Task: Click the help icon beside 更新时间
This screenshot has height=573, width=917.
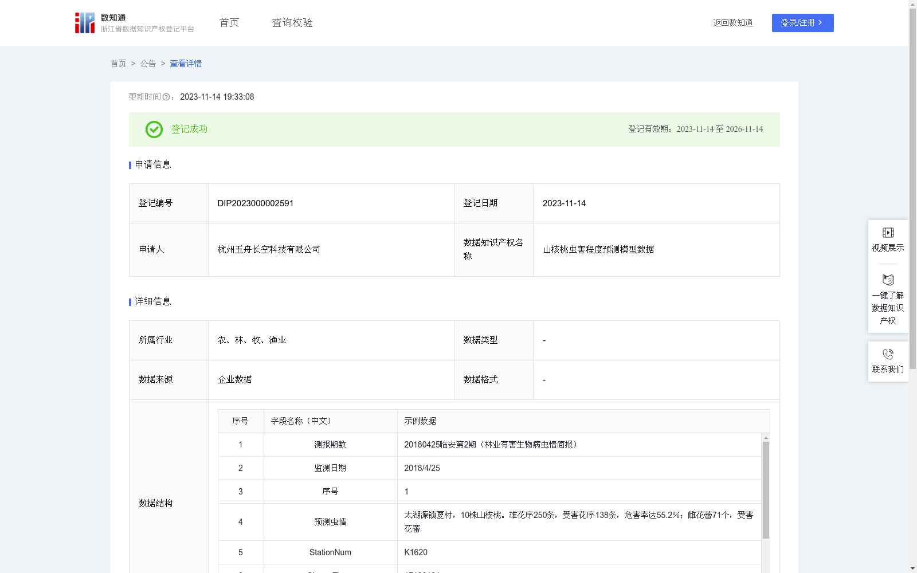Action: [x=166, y=97]
